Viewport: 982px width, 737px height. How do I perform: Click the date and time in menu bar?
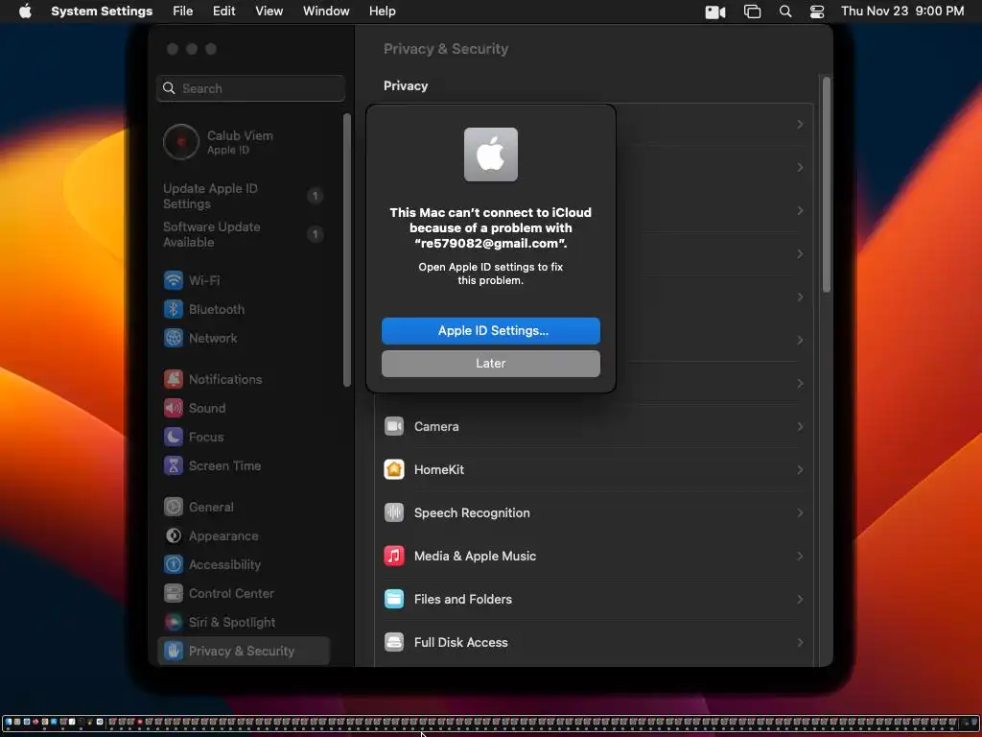[x=902, y=12]
